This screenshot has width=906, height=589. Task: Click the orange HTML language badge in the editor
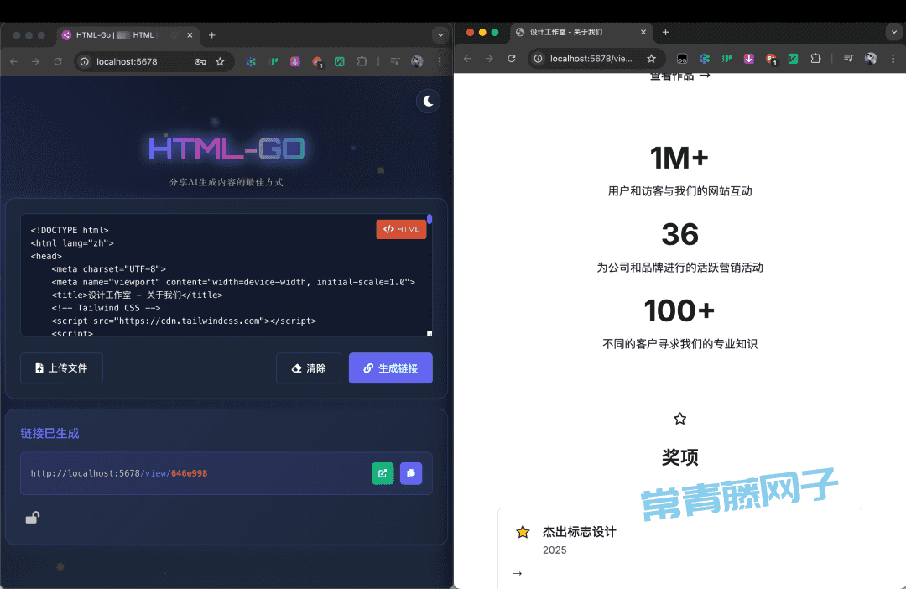pyautogui.click(x=401, y=229)
